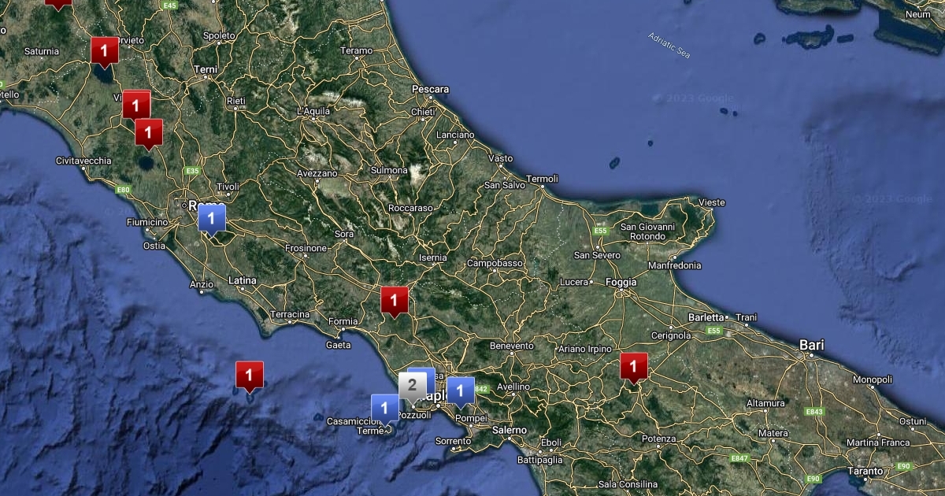Click the Bari city label
The height and width of the screenshot is (496, 945).
[x=811, y=345]
